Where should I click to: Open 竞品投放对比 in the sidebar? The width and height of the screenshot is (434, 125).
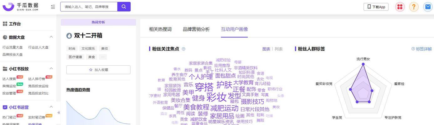pyautogui.click(x=38, y=93)
